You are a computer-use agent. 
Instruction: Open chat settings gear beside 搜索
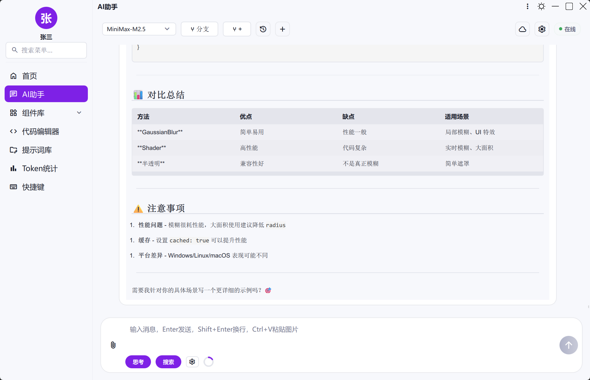(x=192, y=361)
